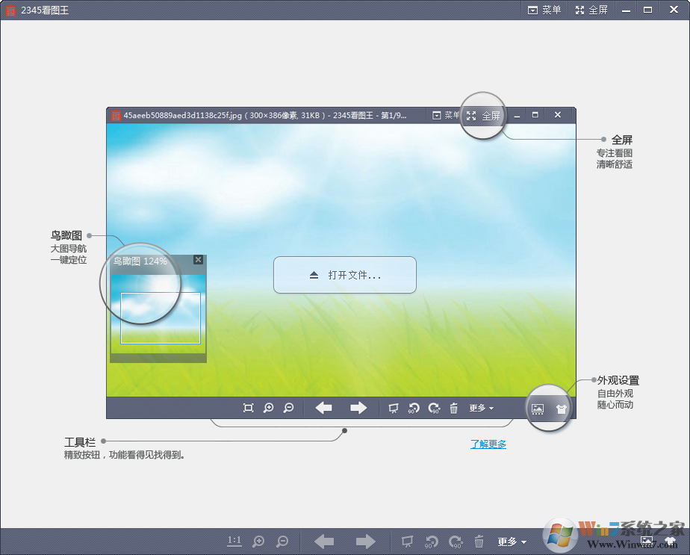Start slideshow from the main bottom toolbar
This screenshot has width=690, height=555.
(x=407, y=542)
